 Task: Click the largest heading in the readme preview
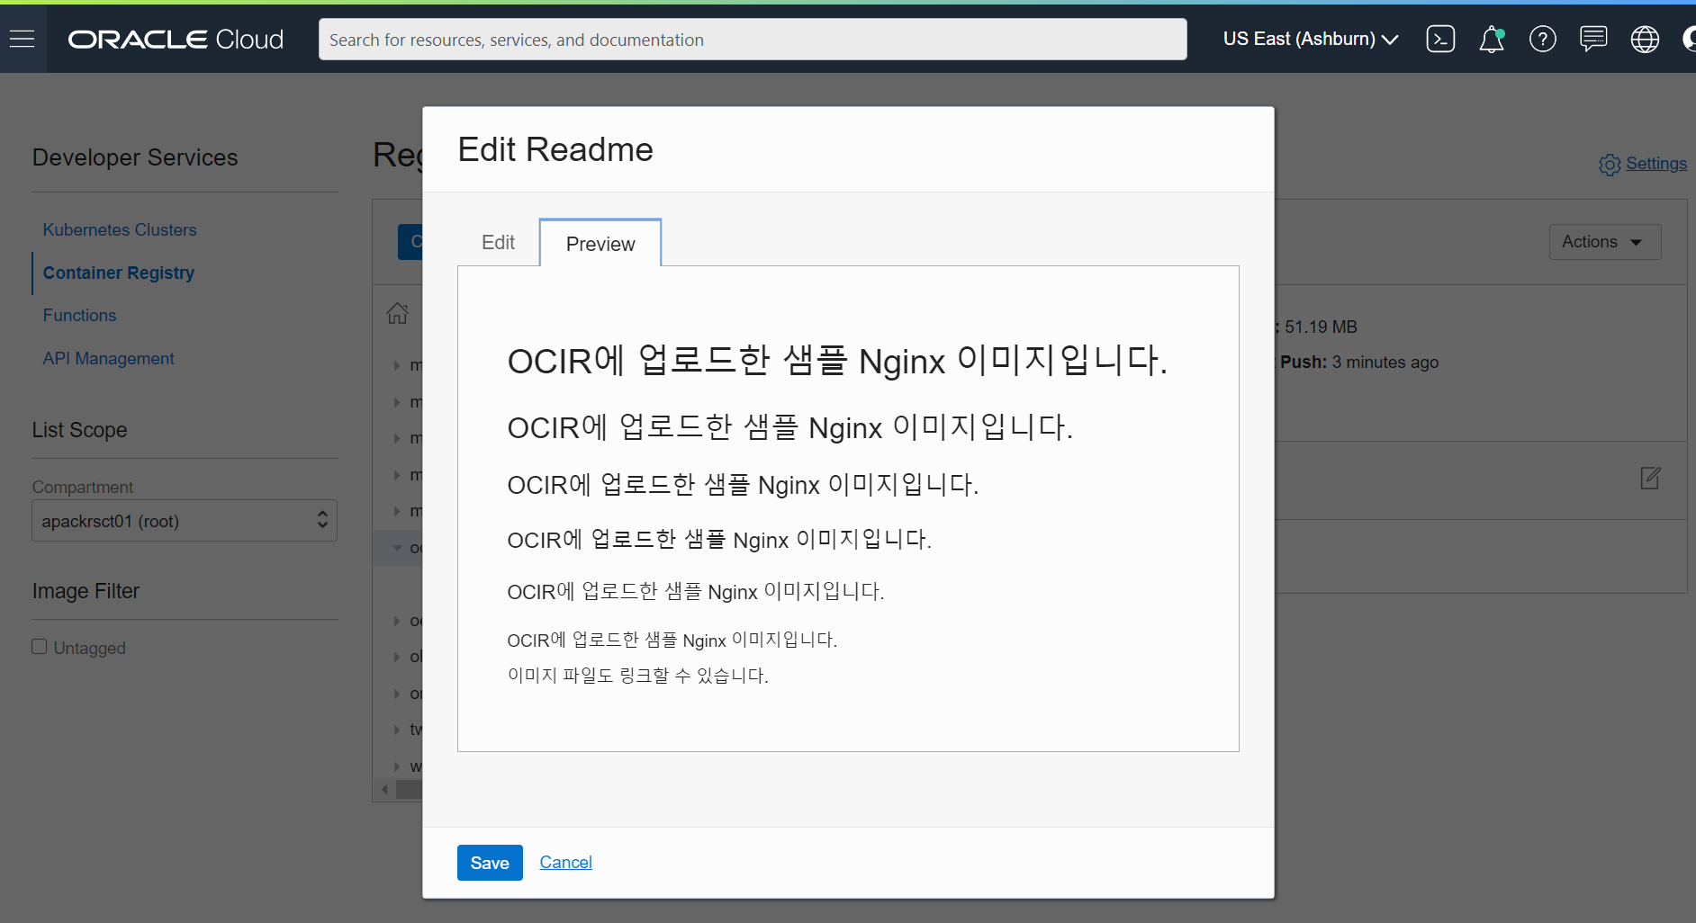pos(837,361)
